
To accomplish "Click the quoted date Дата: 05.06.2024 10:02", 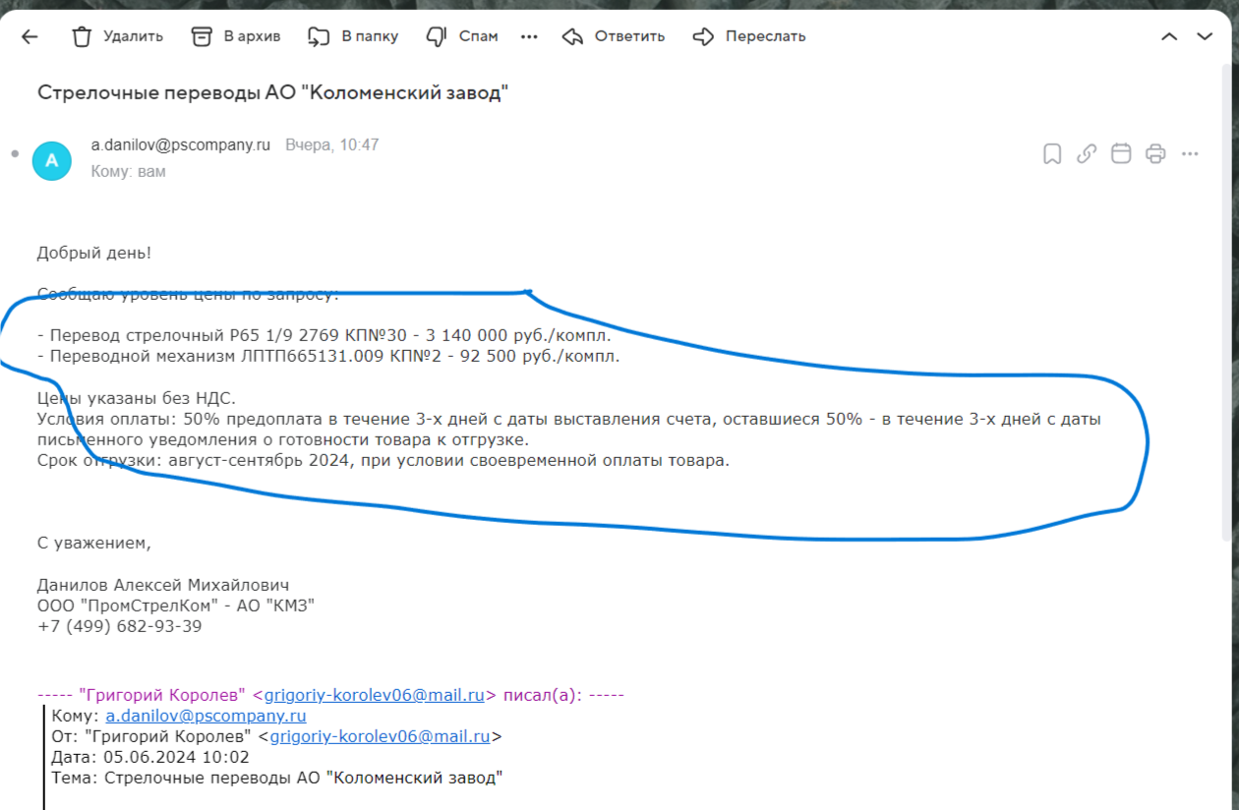I will point(150,757).
